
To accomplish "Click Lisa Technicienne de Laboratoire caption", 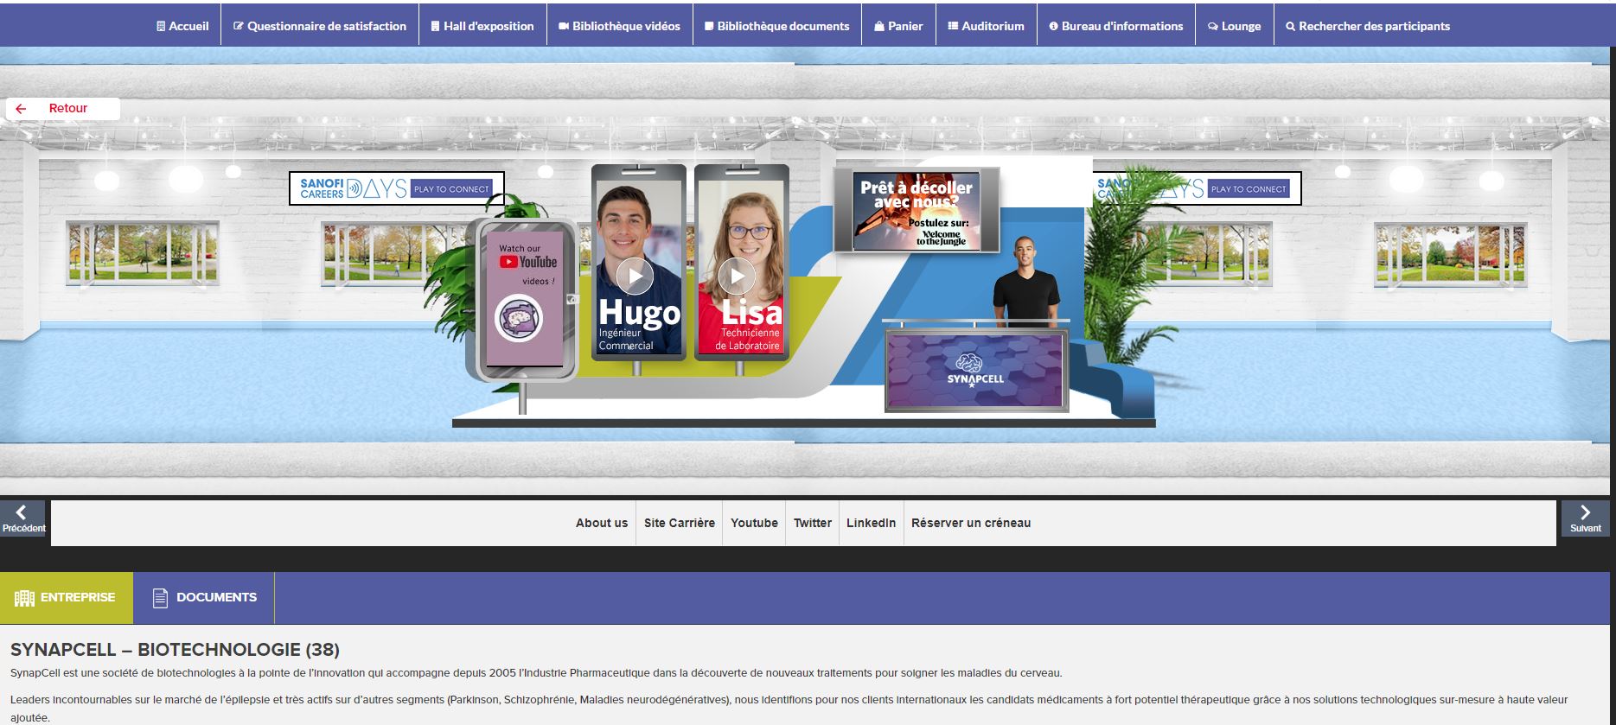I will point(749,325).
